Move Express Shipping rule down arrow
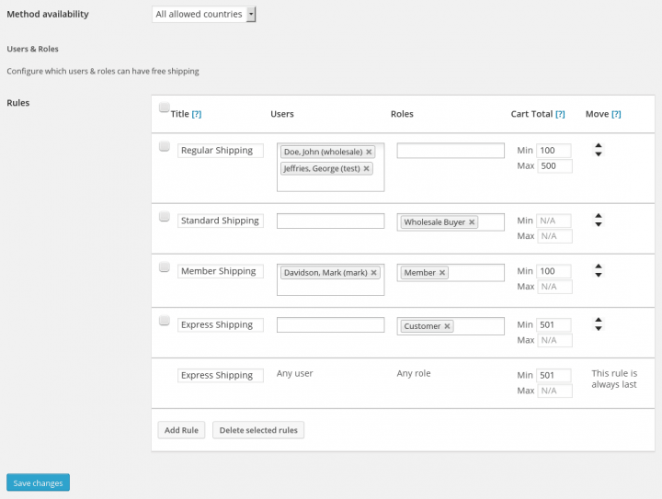The height and width of the screenshot is (499, 662). click(599, 329)
